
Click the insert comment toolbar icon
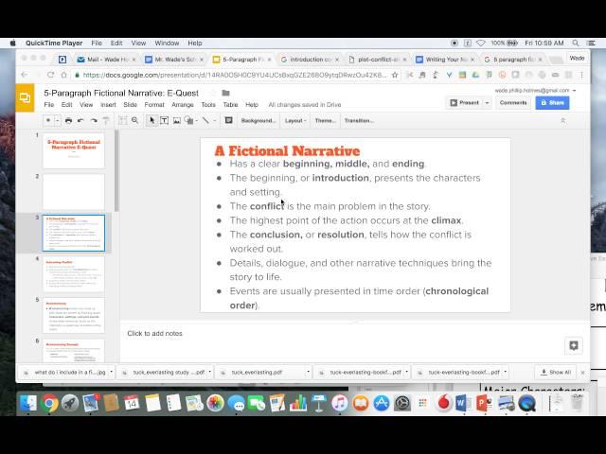[x=228, y=120]
